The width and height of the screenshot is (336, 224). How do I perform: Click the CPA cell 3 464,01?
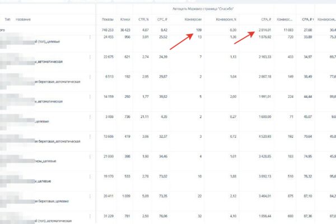[x=265, y=196]
